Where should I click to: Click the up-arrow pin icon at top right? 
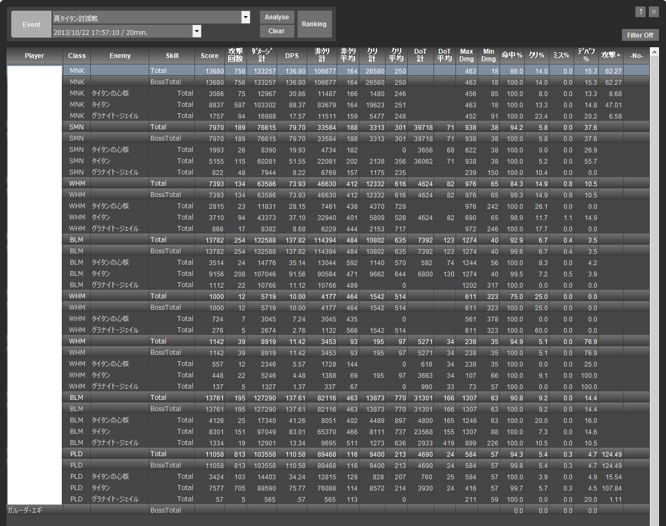[640, 12]
